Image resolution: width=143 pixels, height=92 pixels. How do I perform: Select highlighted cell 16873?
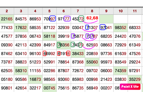tap(35, 79)
